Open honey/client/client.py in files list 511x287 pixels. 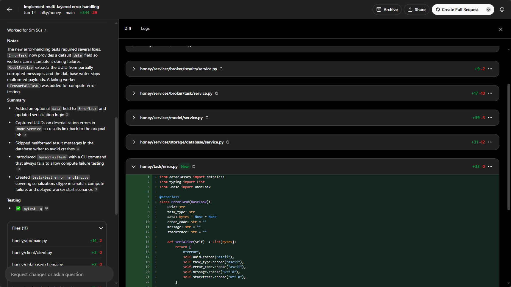57,252
